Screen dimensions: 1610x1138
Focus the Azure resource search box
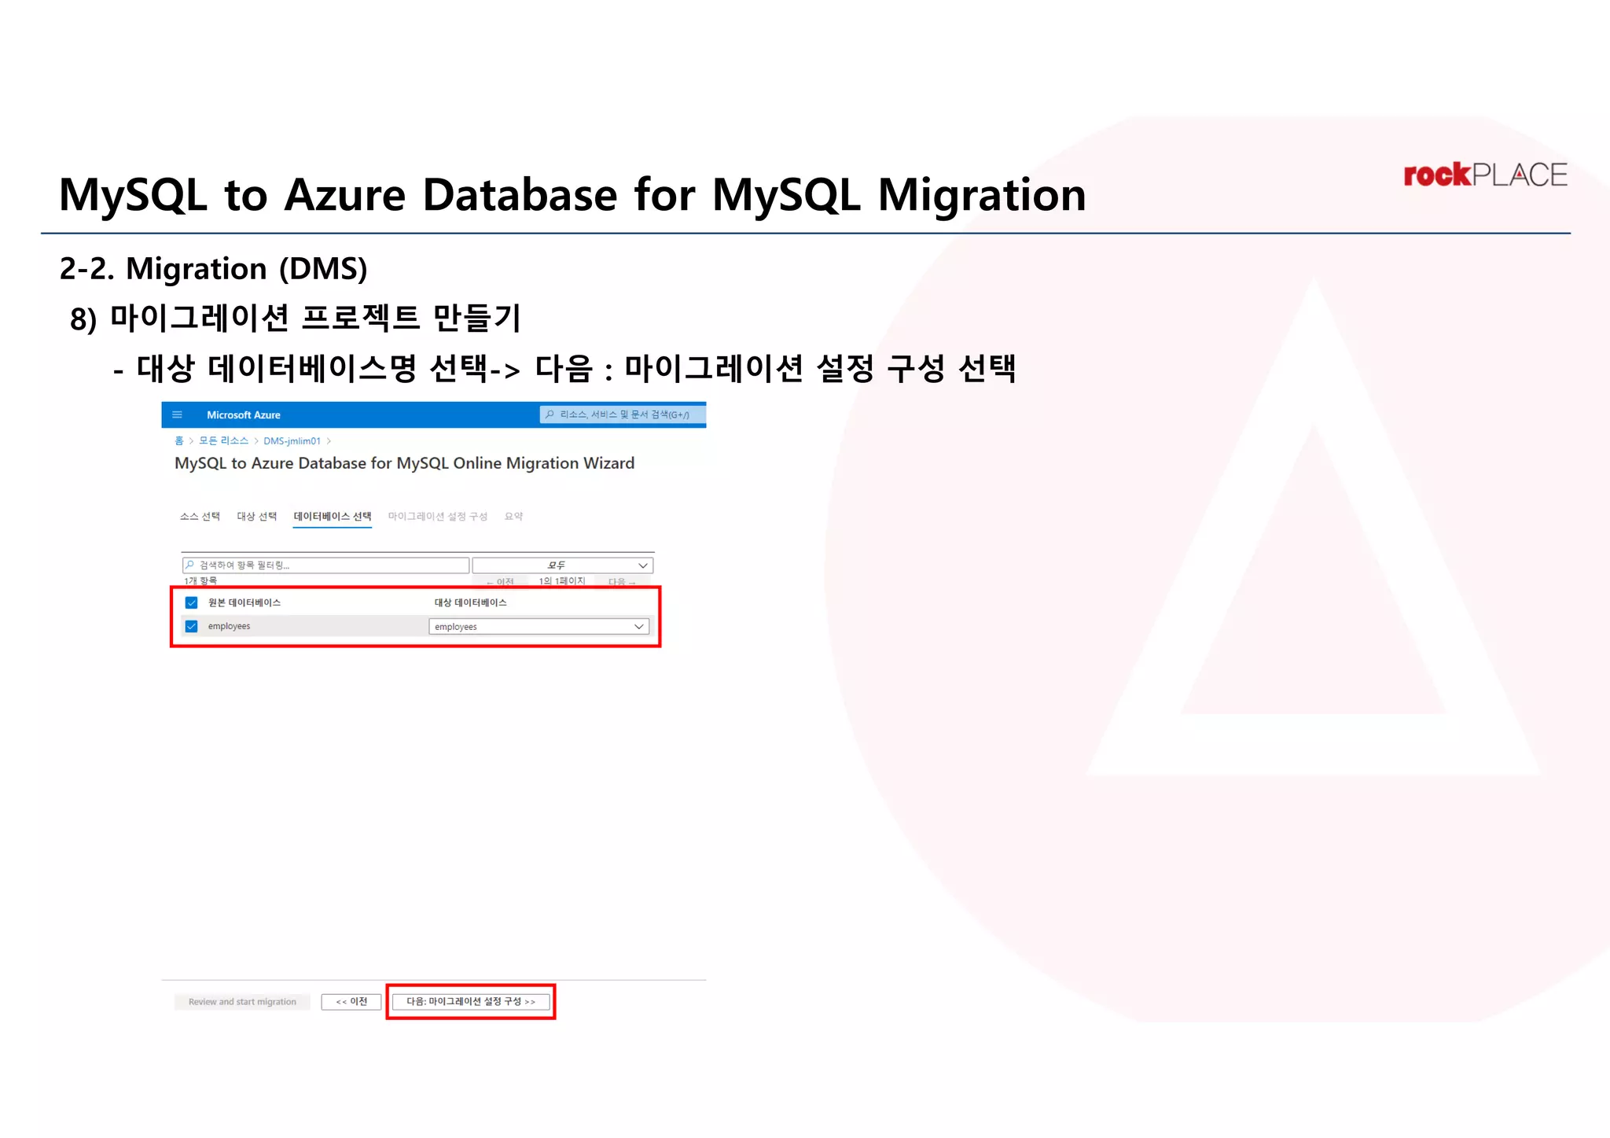[622, 414]
